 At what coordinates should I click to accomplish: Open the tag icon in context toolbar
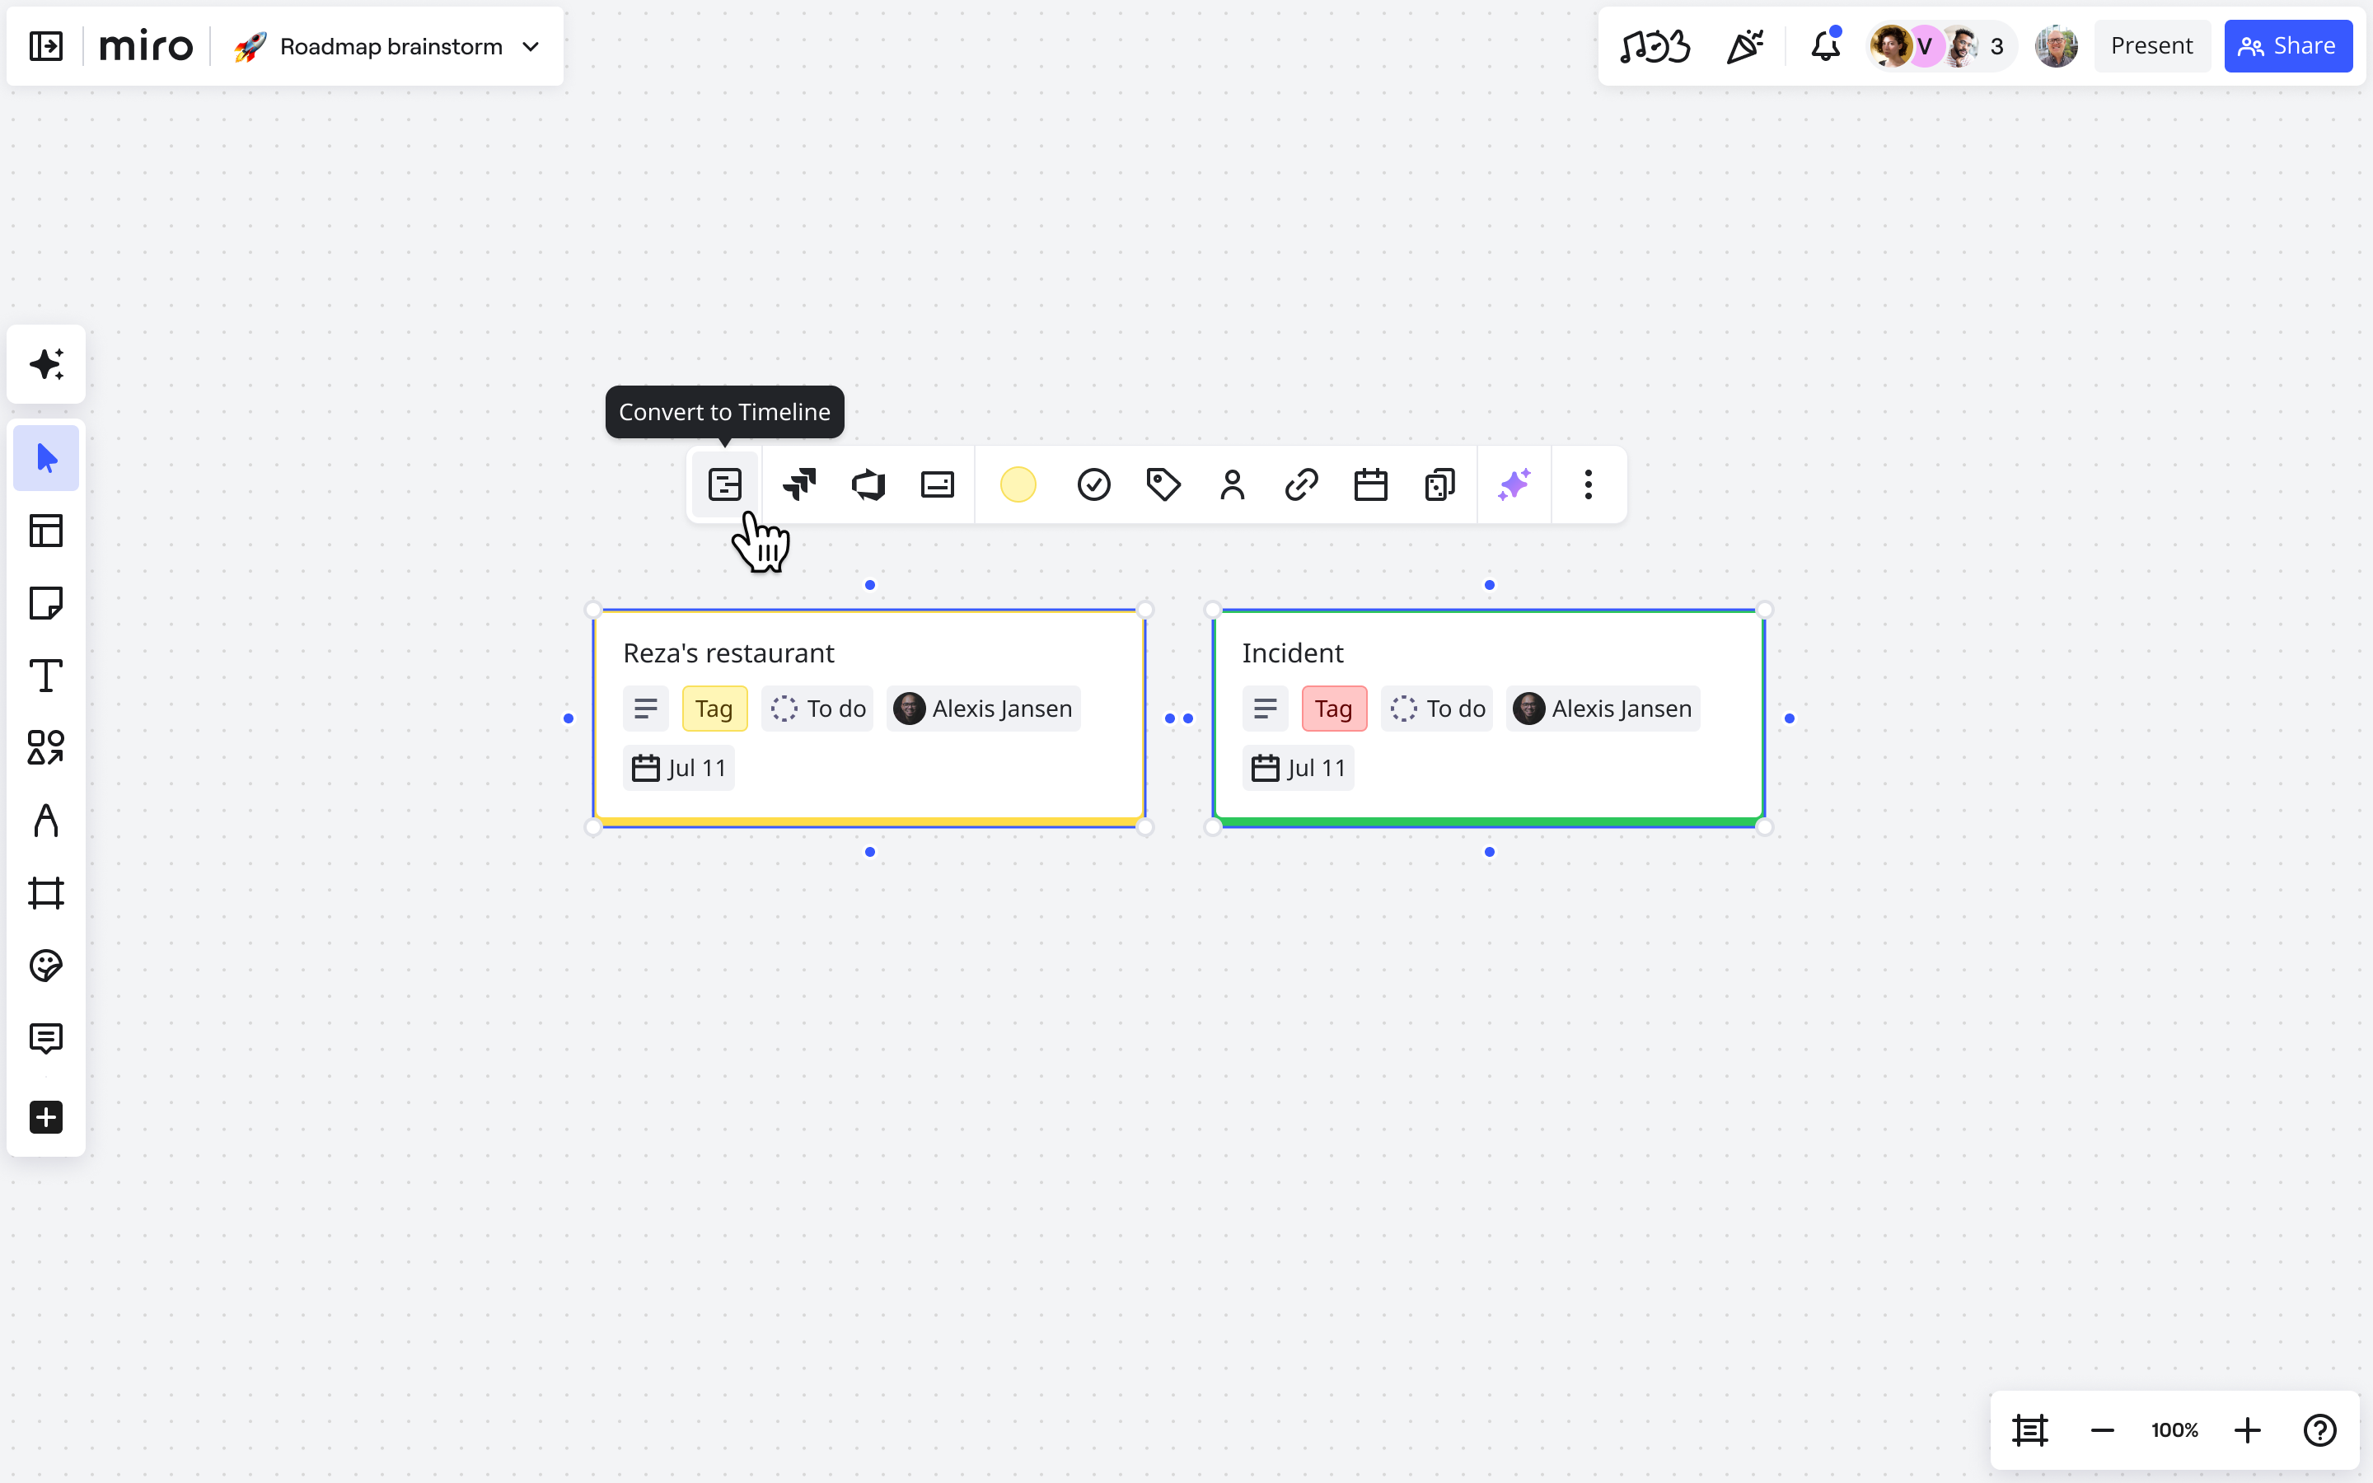click(1163, 484)
